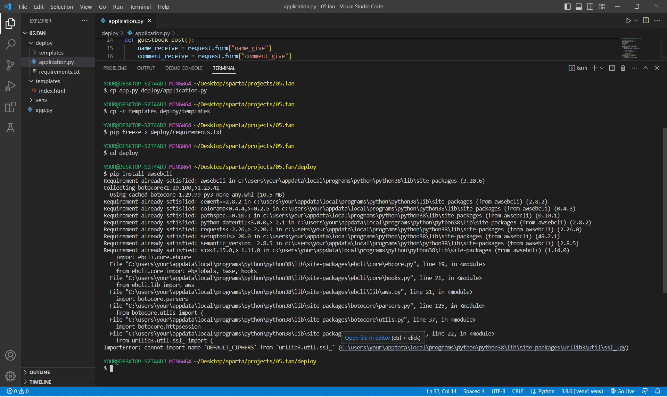This screenshot has height=397, width=667.
Task: Close the application.py editor tab
Action: 150,21
